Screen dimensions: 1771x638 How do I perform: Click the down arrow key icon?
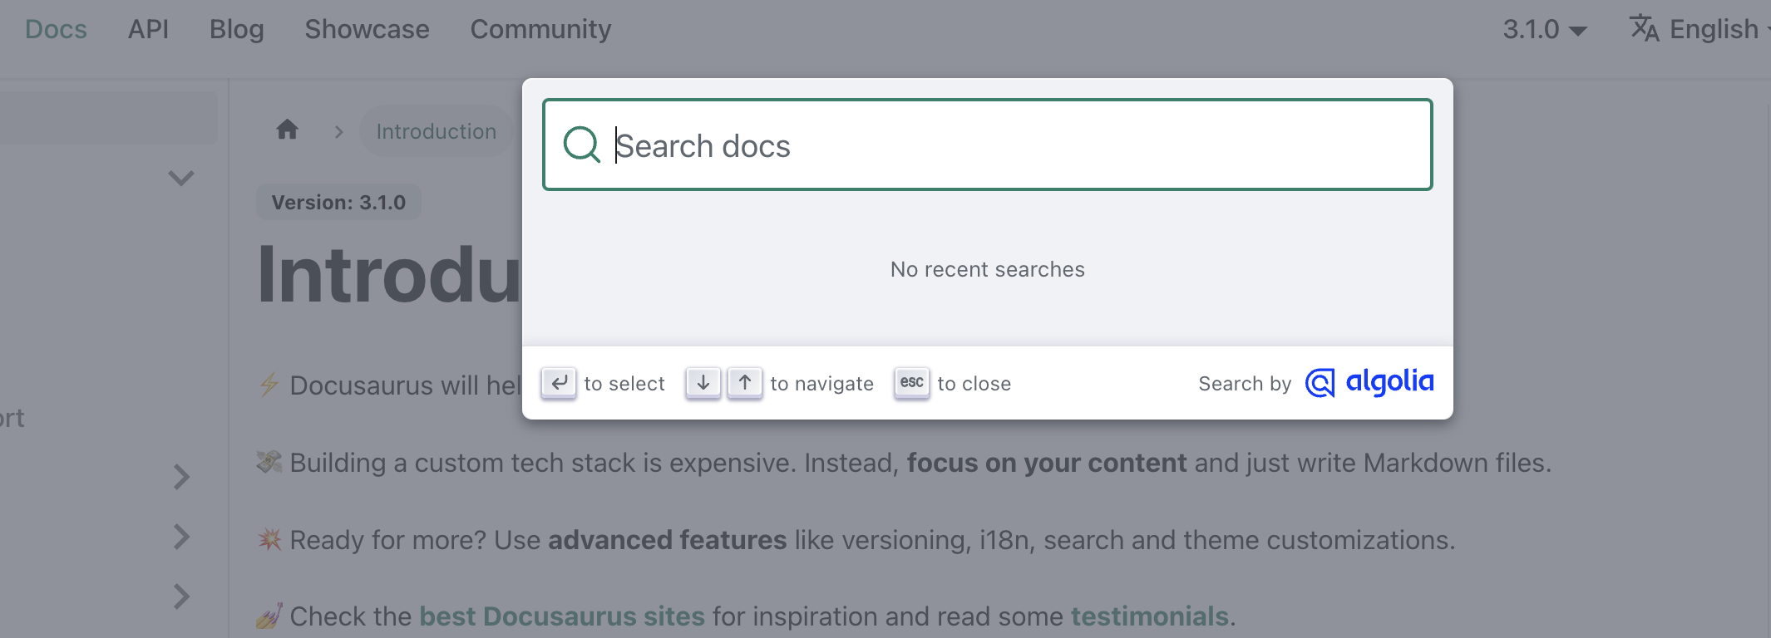pos(703,383)
